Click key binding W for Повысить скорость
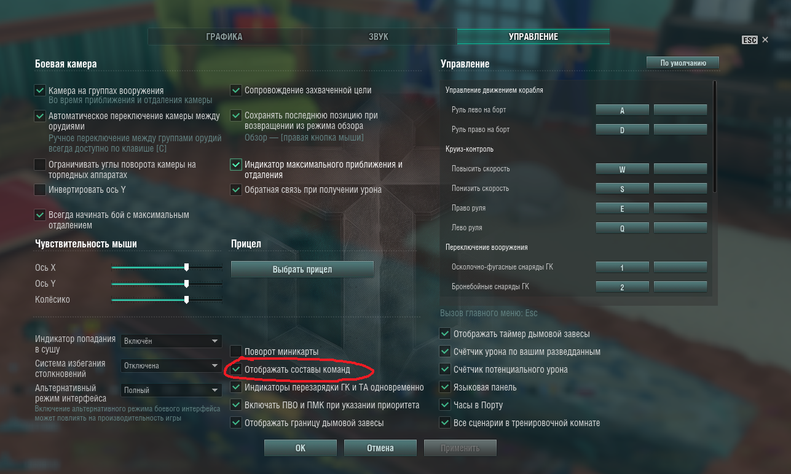The height and width of the screenshot is (474, 791). coord(623,169)
